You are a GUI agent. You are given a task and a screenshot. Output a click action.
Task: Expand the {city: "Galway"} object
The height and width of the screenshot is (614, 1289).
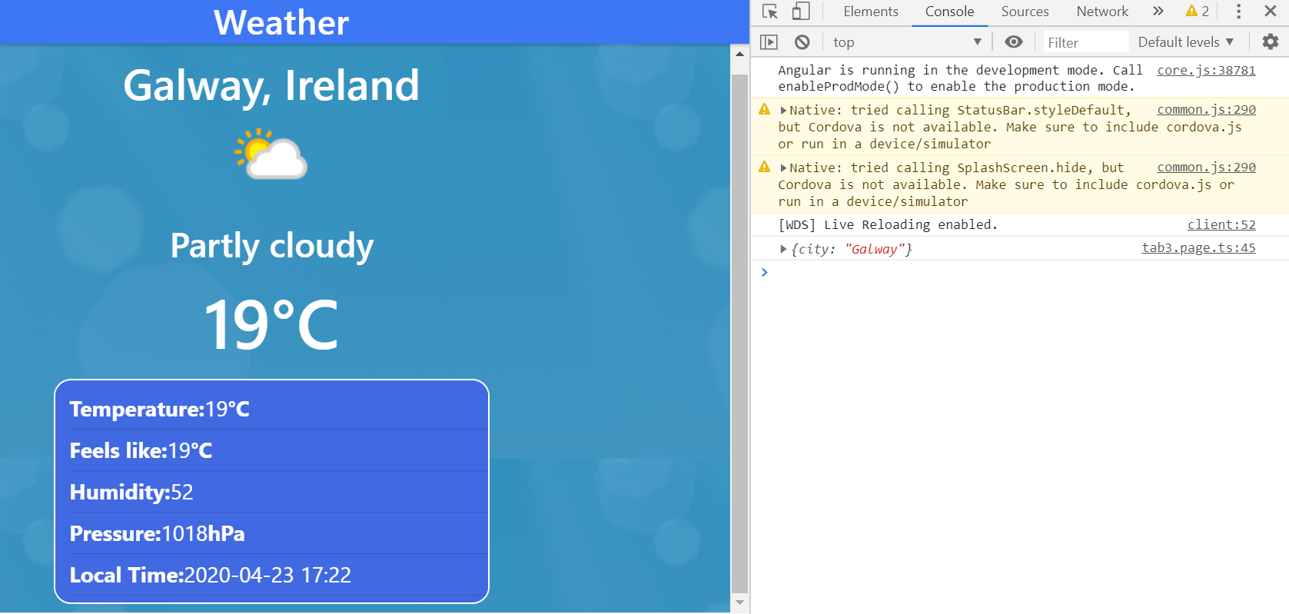coord(784,249)
